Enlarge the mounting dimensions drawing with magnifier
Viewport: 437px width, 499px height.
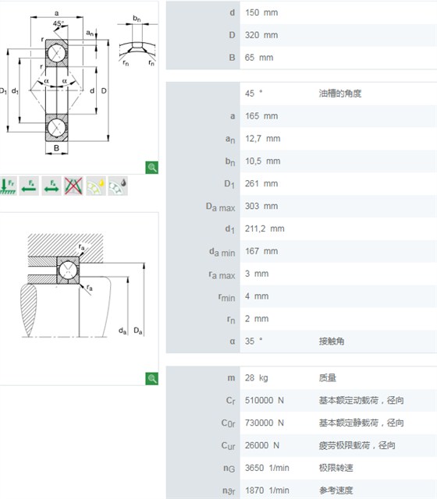pos(152,379)
